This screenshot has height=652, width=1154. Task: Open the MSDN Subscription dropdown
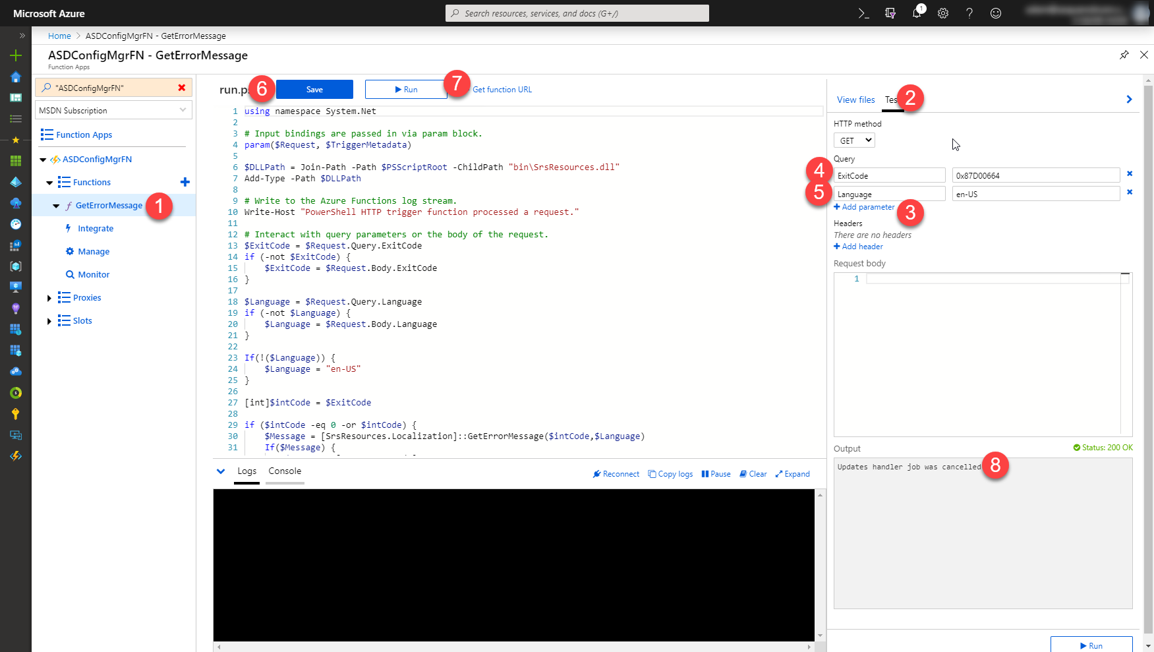click(113, 110)
